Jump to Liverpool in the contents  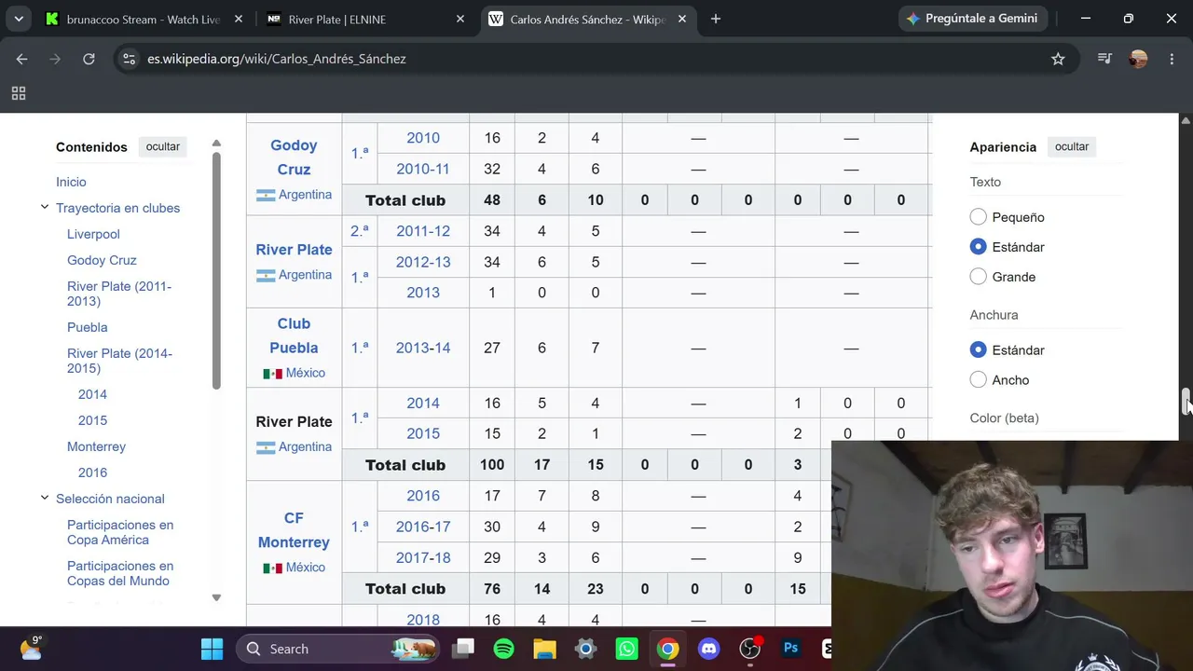pyautogui.click(x=93, y=234)
